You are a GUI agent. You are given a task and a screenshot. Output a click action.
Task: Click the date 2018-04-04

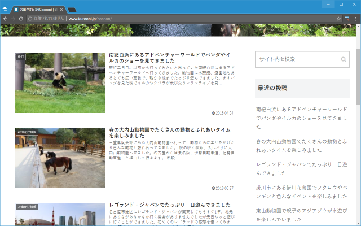(223, 113)
